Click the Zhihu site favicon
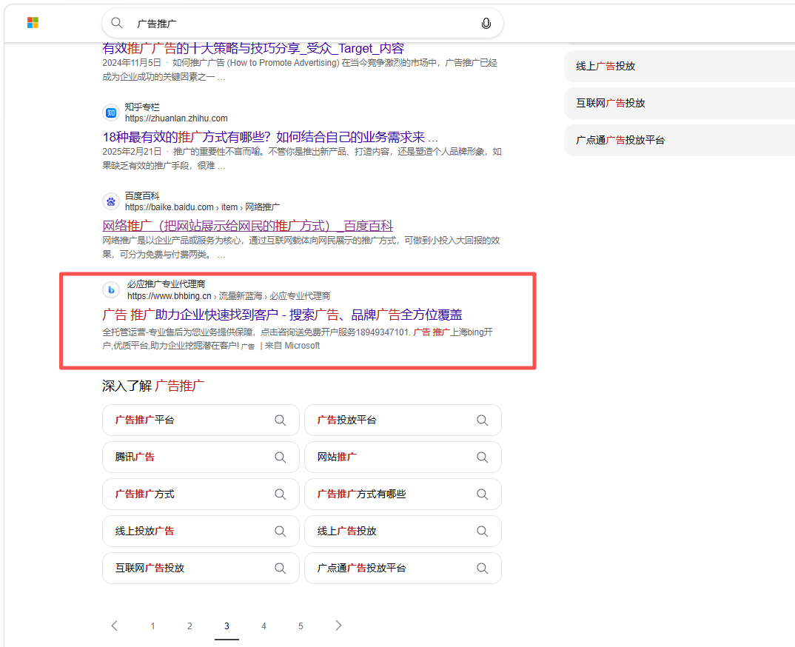795x647 pixels. tap(111, 113)
